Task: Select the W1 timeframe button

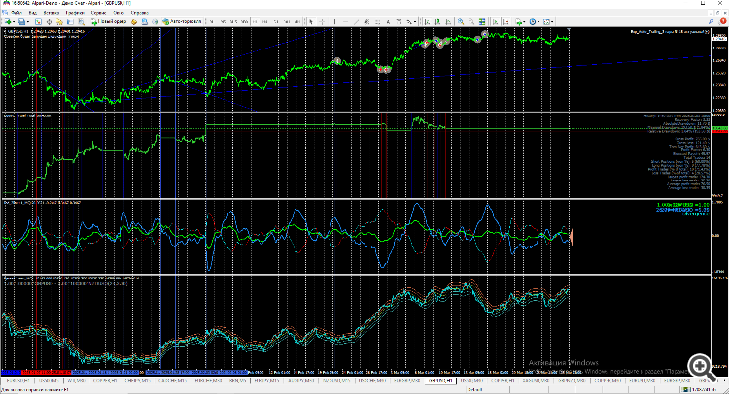Action: pos(287,21)
